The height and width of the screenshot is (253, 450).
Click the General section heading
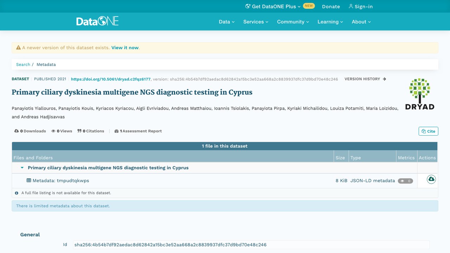pyautogui.click(x=30, y=235)
